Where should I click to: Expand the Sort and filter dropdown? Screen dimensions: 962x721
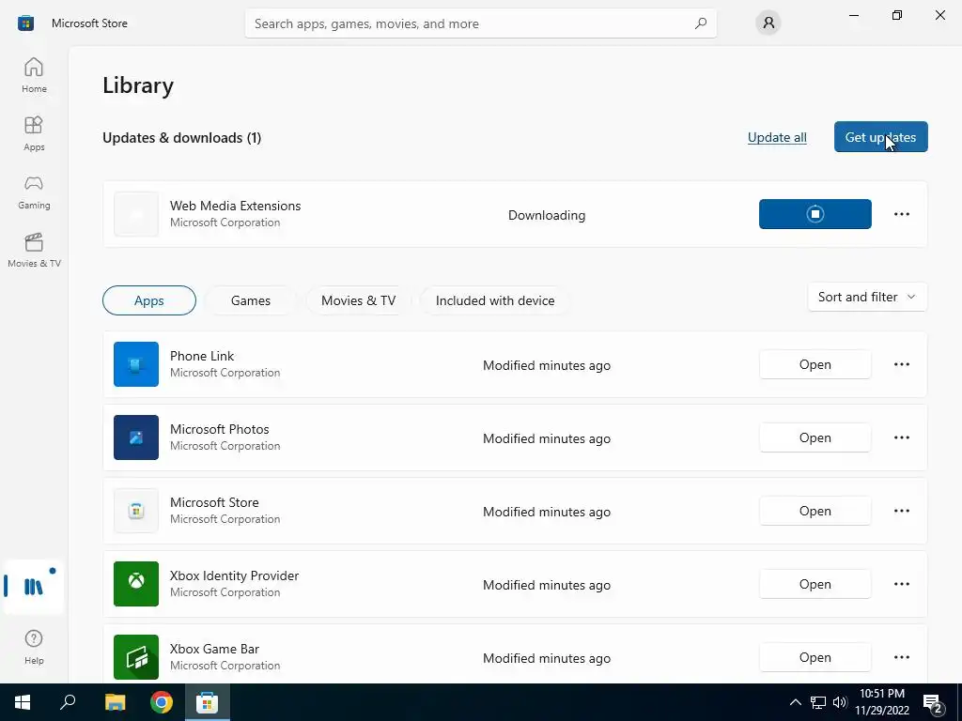(867, 297)
